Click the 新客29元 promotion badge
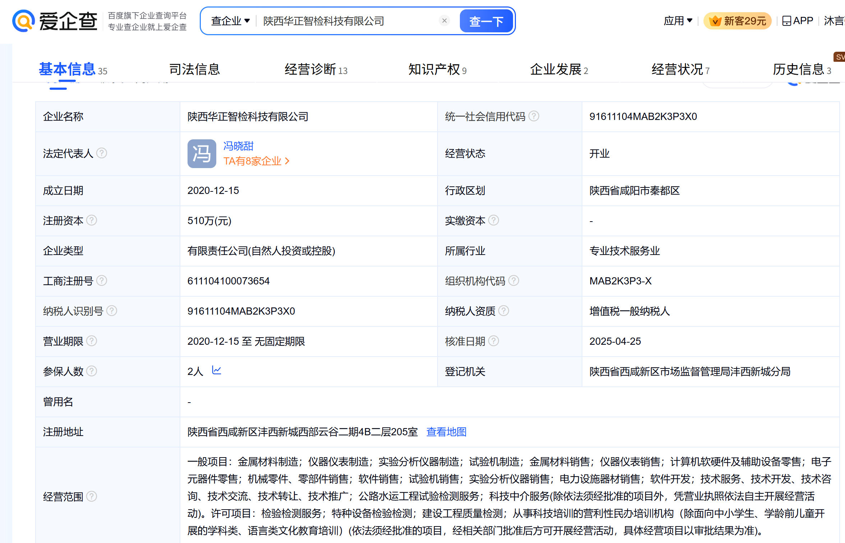Image resolution: width=845 pixels, height=543 pixels. pos(737,21)
